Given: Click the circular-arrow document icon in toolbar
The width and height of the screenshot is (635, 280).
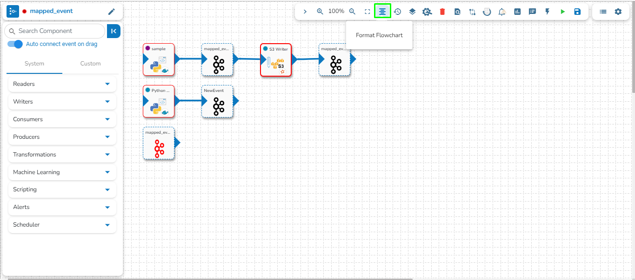Looking at the screenshot, I should [x=487, y=12].
